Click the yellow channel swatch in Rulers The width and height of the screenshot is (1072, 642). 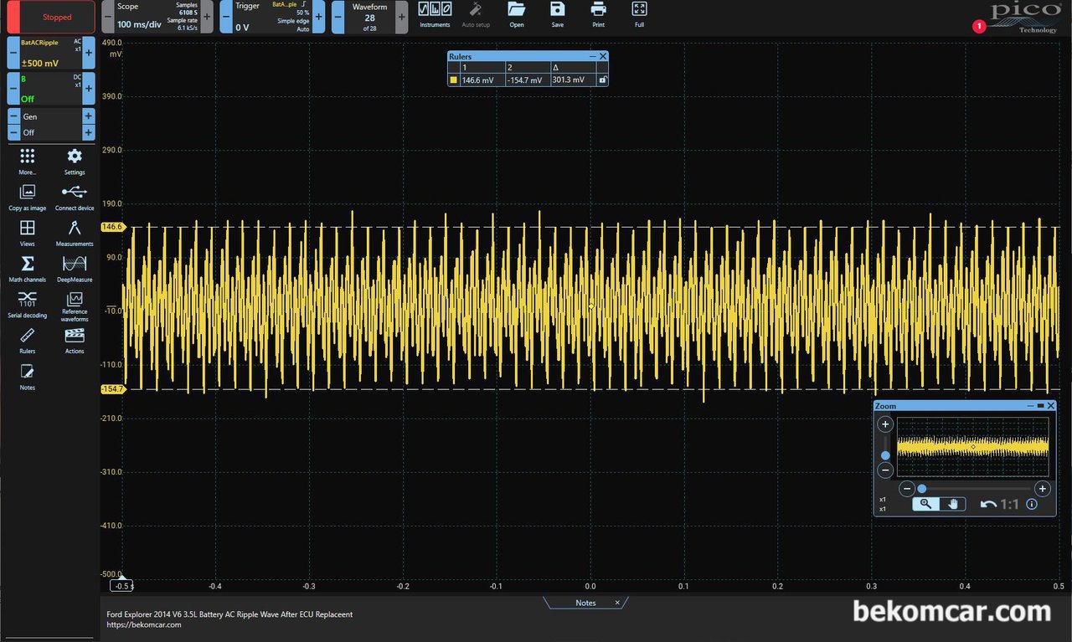[454, 80]
